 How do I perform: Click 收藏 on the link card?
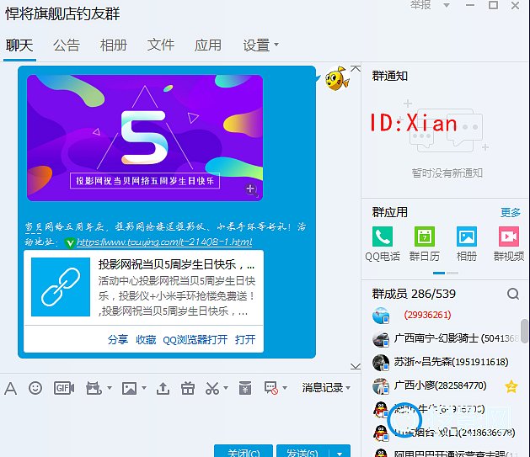[x=146, y=339]
